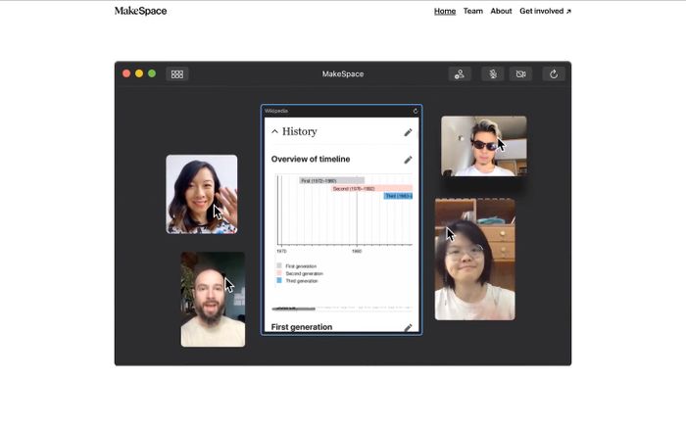
Task: Open the Team page
Action: [x=473, y=11]
